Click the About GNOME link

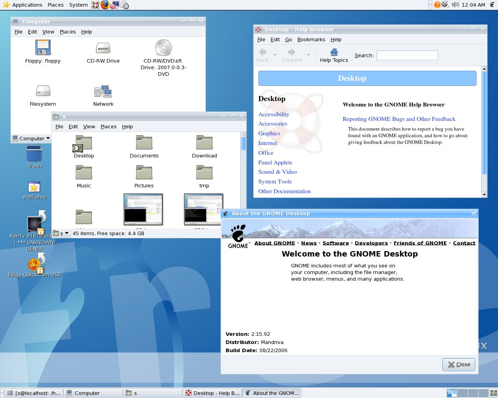(275, 243)
